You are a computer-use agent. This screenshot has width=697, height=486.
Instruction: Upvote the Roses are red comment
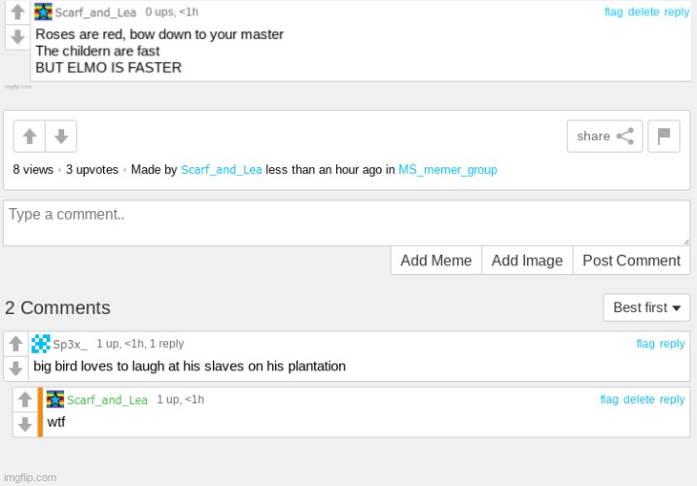click(x=17, y=12)
